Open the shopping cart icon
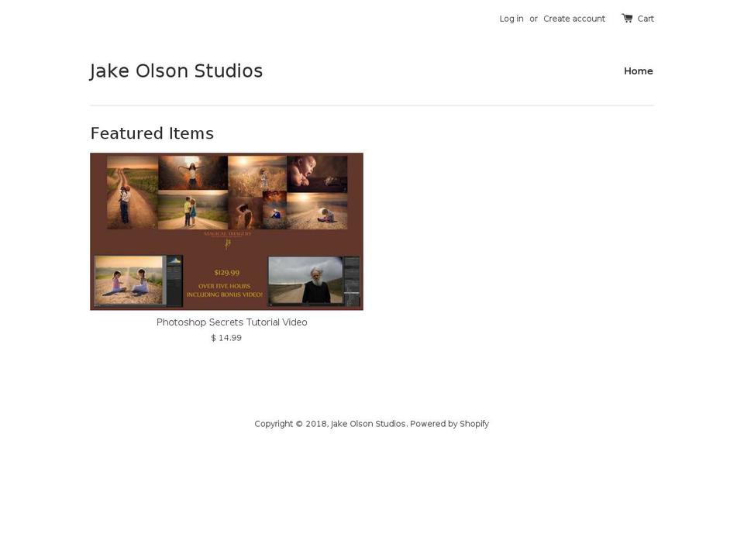The width and height of the screenshot is (744, 558). (x=627, y=18)
